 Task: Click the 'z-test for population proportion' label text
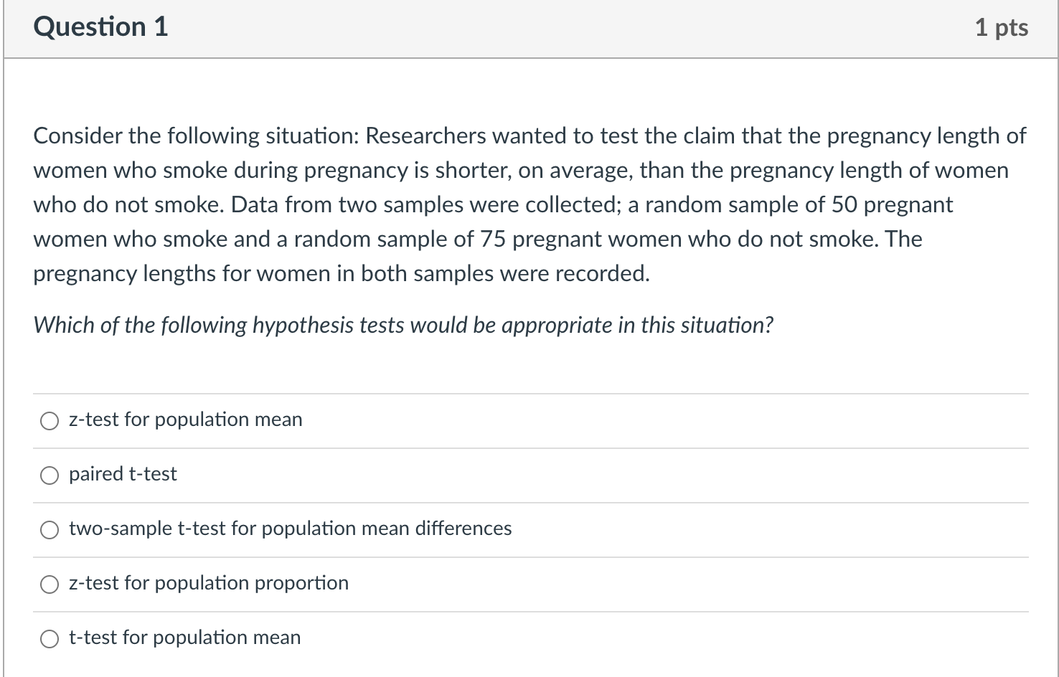tap(208, 583)
